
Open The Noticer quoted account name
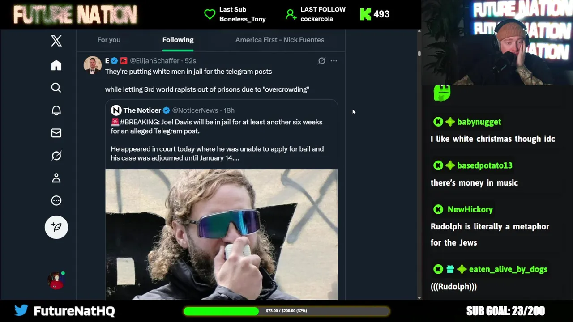[142, 110]
